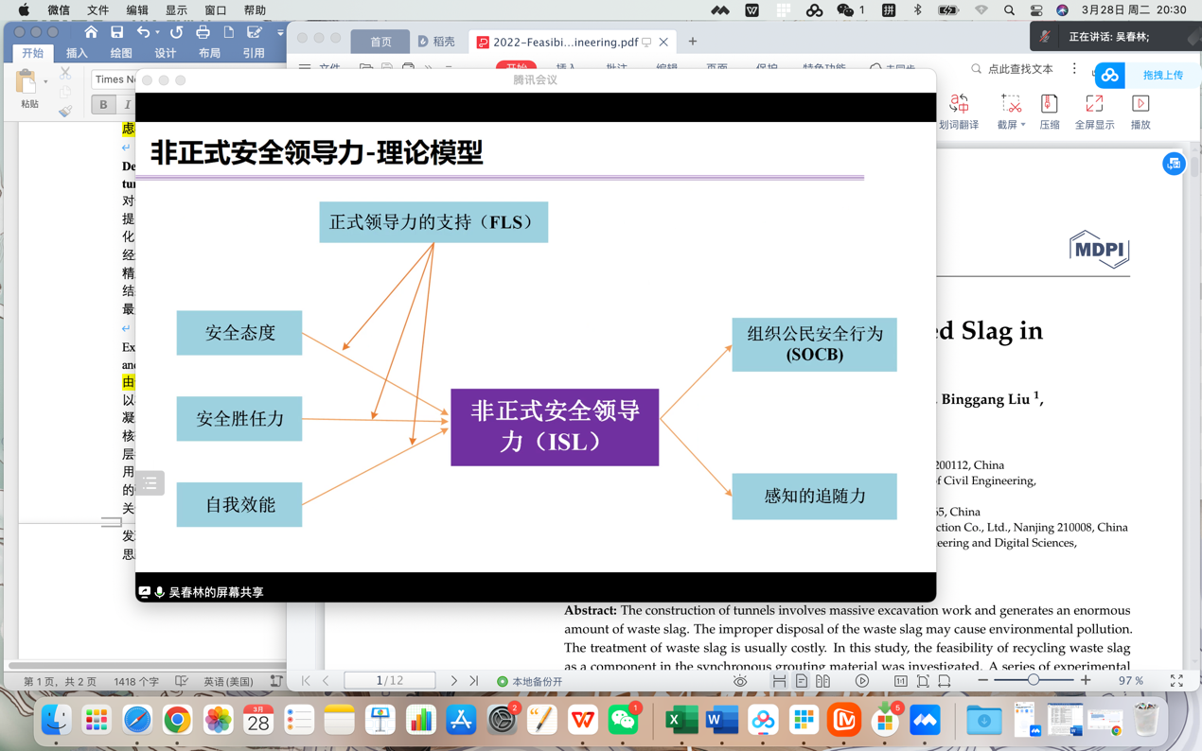Go to next PDF page arrow
This screenshot has height=751, width=1202.
(x=453, y=681)
